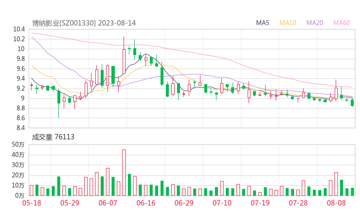The width and height of the screenshot is (360, 214).
Task: Click the 06-29 date axis label
Action: pyautogui.click(x=184, y=203)
